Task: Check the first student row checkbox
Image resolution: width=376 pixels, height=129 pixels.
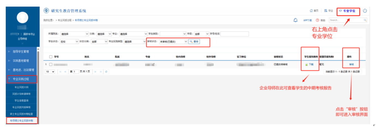Action: tap(51, 64)
